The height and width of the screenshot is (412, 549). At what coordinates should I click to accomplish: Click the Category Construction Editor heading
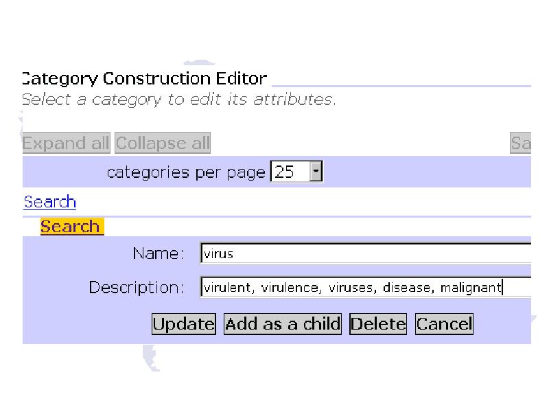(145, 78)
